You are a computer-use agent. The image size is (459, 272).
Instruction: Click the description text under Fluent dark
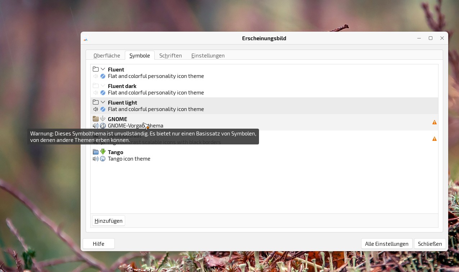click(156, 93)
